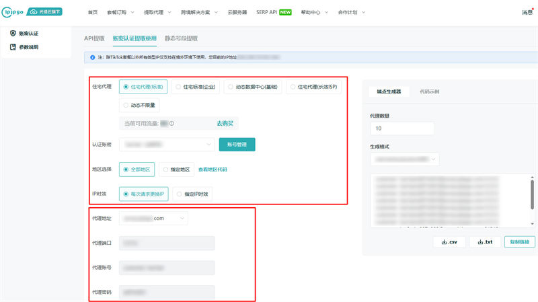Open the 生成格式 format dropdown
The width and height of the screenshot is (538, 302).
[x=405, y=159]
